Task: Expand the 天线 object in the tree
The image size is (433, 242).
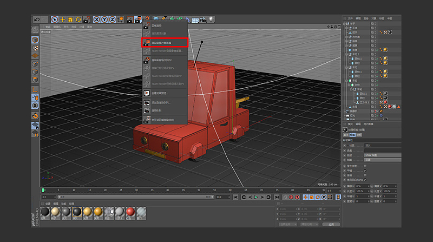Action: tap(346, 28)
